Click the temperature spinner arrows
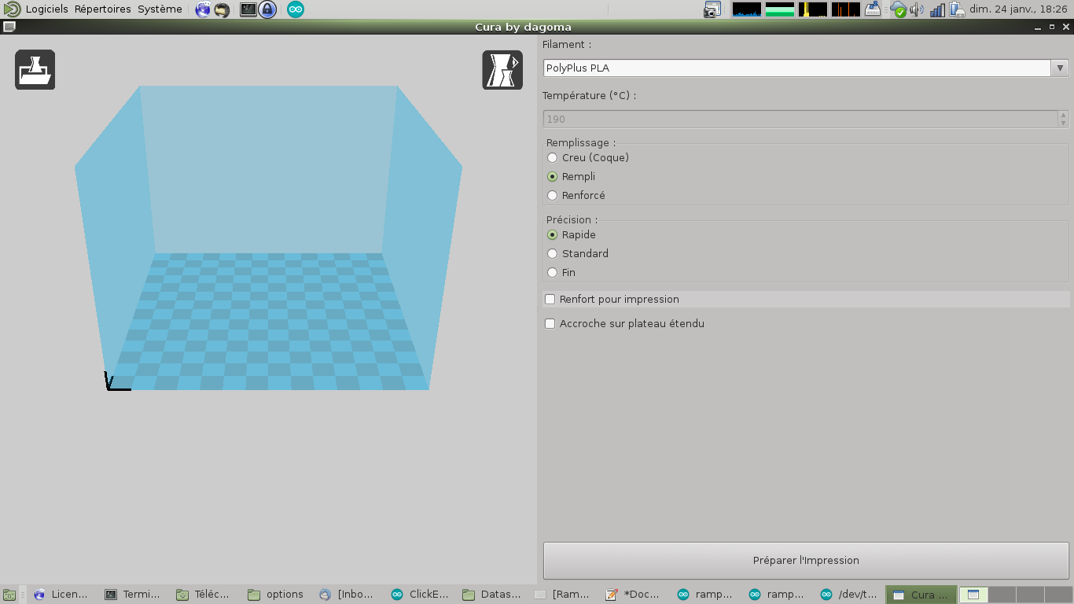This screenshot has width=1074, height=604. [1063, 119]
